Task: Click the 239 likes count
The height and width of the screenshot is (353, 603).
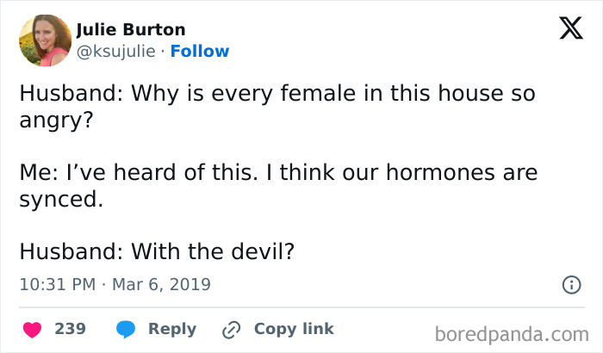Action: point(69,329)
